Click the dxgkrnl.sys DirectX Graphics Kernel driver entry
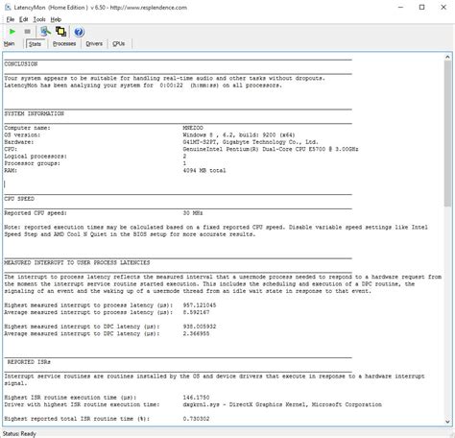This screenshot has width=455, height=438. (282, 404)
